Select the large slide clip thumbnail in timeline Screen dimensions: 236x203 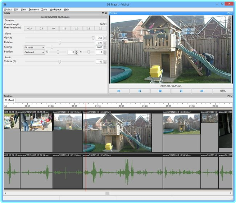click(x=117, y=132)
